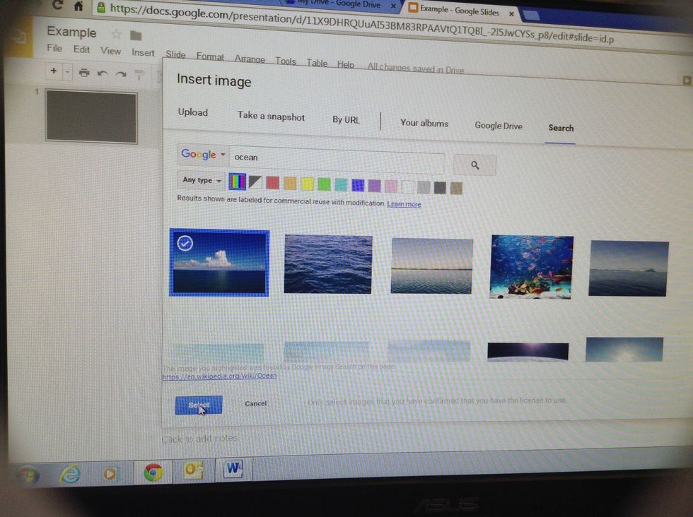This screenshot has height=517, width=693.
Task: Filter results by brown color swatch
Action: [x=456, y=188]
